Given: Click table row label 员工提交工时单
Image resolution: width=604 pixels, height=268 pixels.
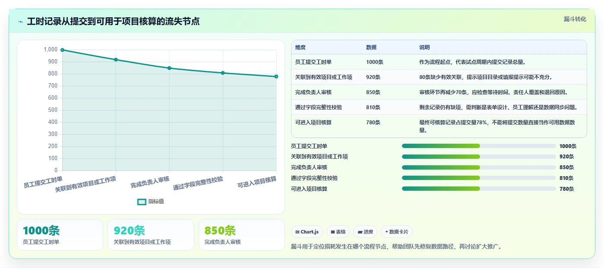Looking at the screenshot, I should point(313,62).
